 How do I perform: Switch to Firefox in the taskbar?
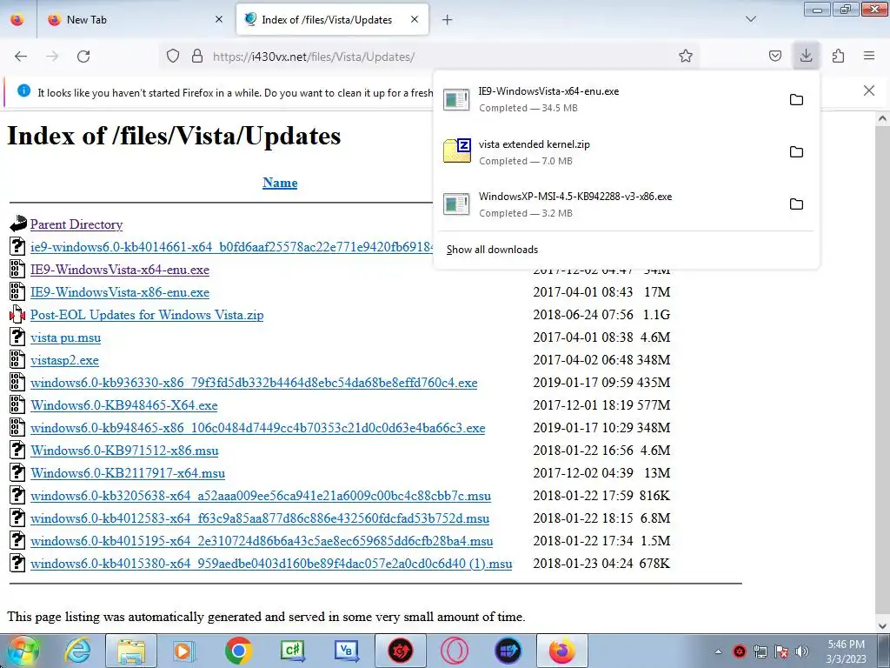(x=562, y=651)
